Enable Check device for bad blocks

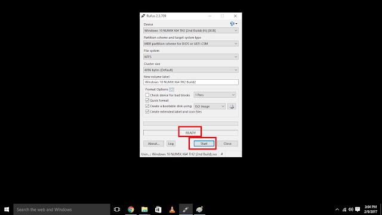[147, 95]
